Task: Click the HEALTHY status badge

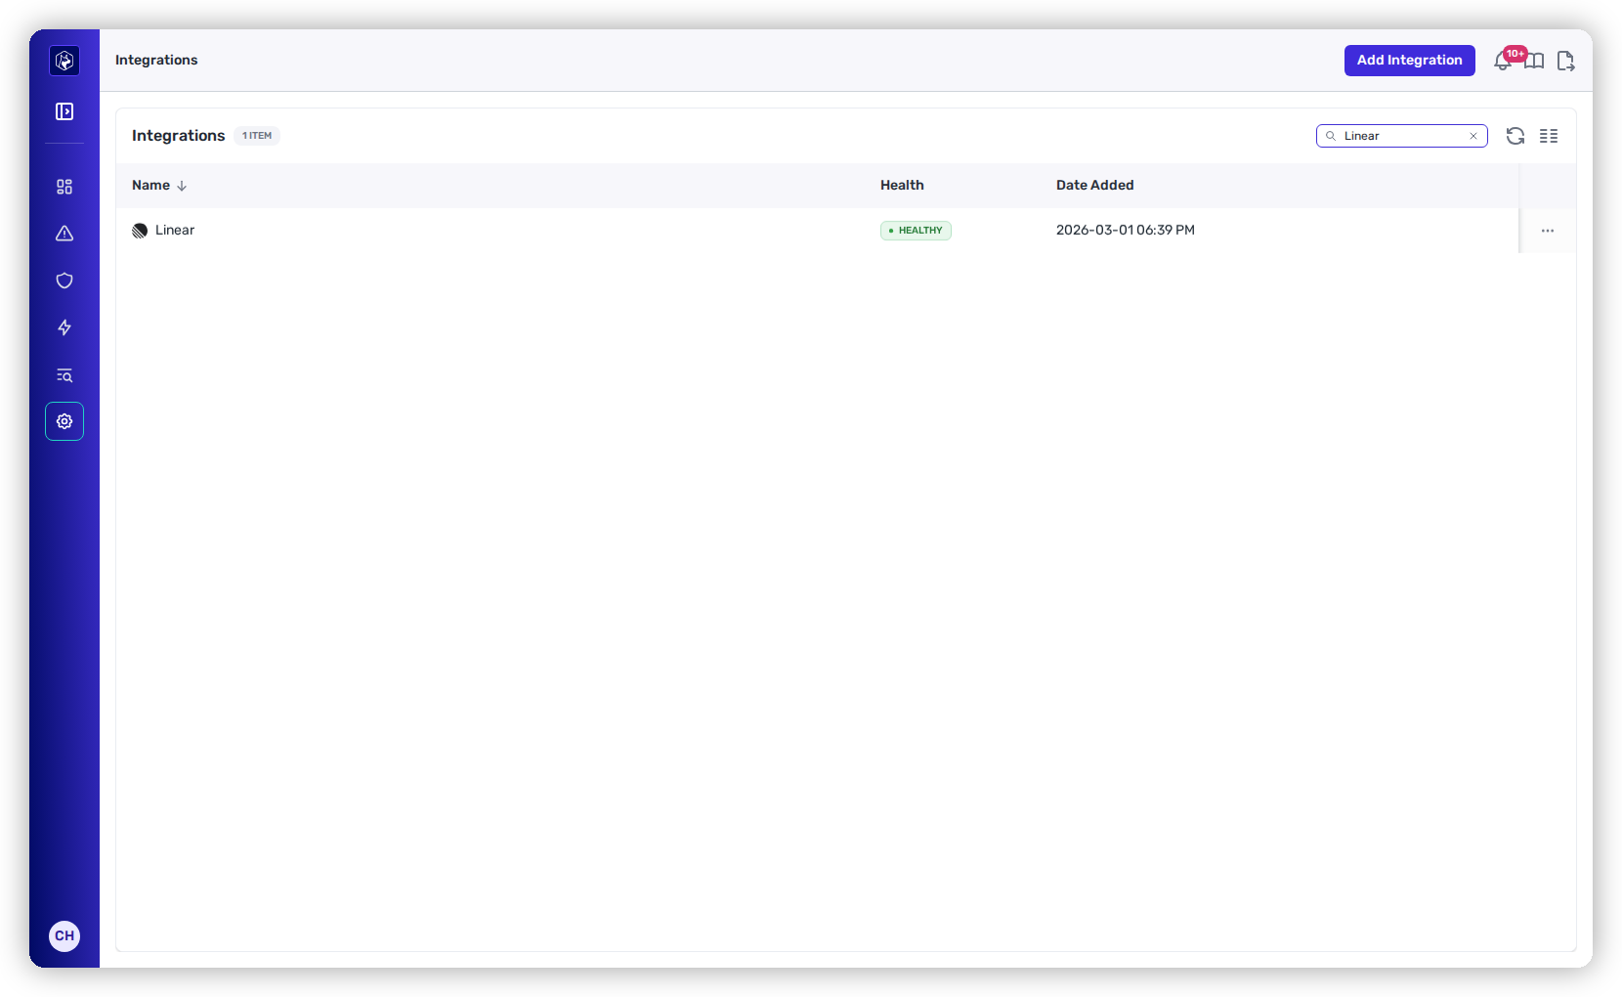Action: pos(916,231)
